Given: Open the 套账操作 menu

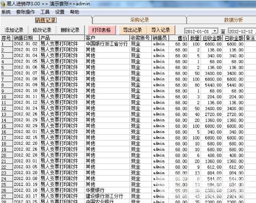Looking at the screenshot, I should [25, 12].
